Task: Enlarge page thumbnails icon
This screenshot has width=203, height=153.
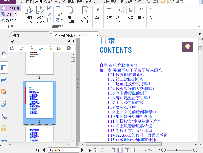Action: 12,48
